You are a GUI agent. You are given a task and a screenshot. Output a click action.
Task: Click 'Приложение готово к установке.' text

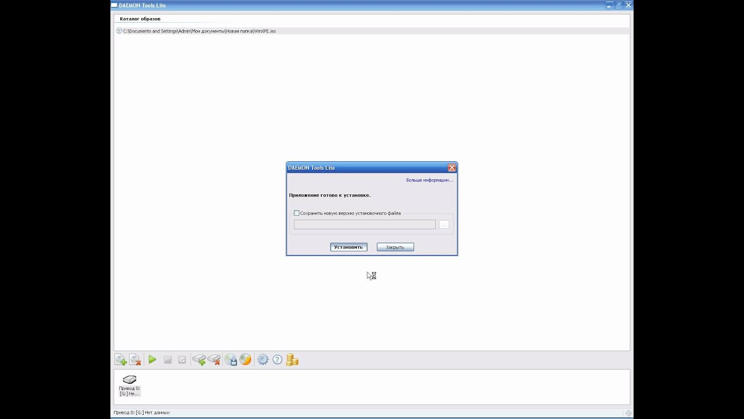(x=330, y=196)
